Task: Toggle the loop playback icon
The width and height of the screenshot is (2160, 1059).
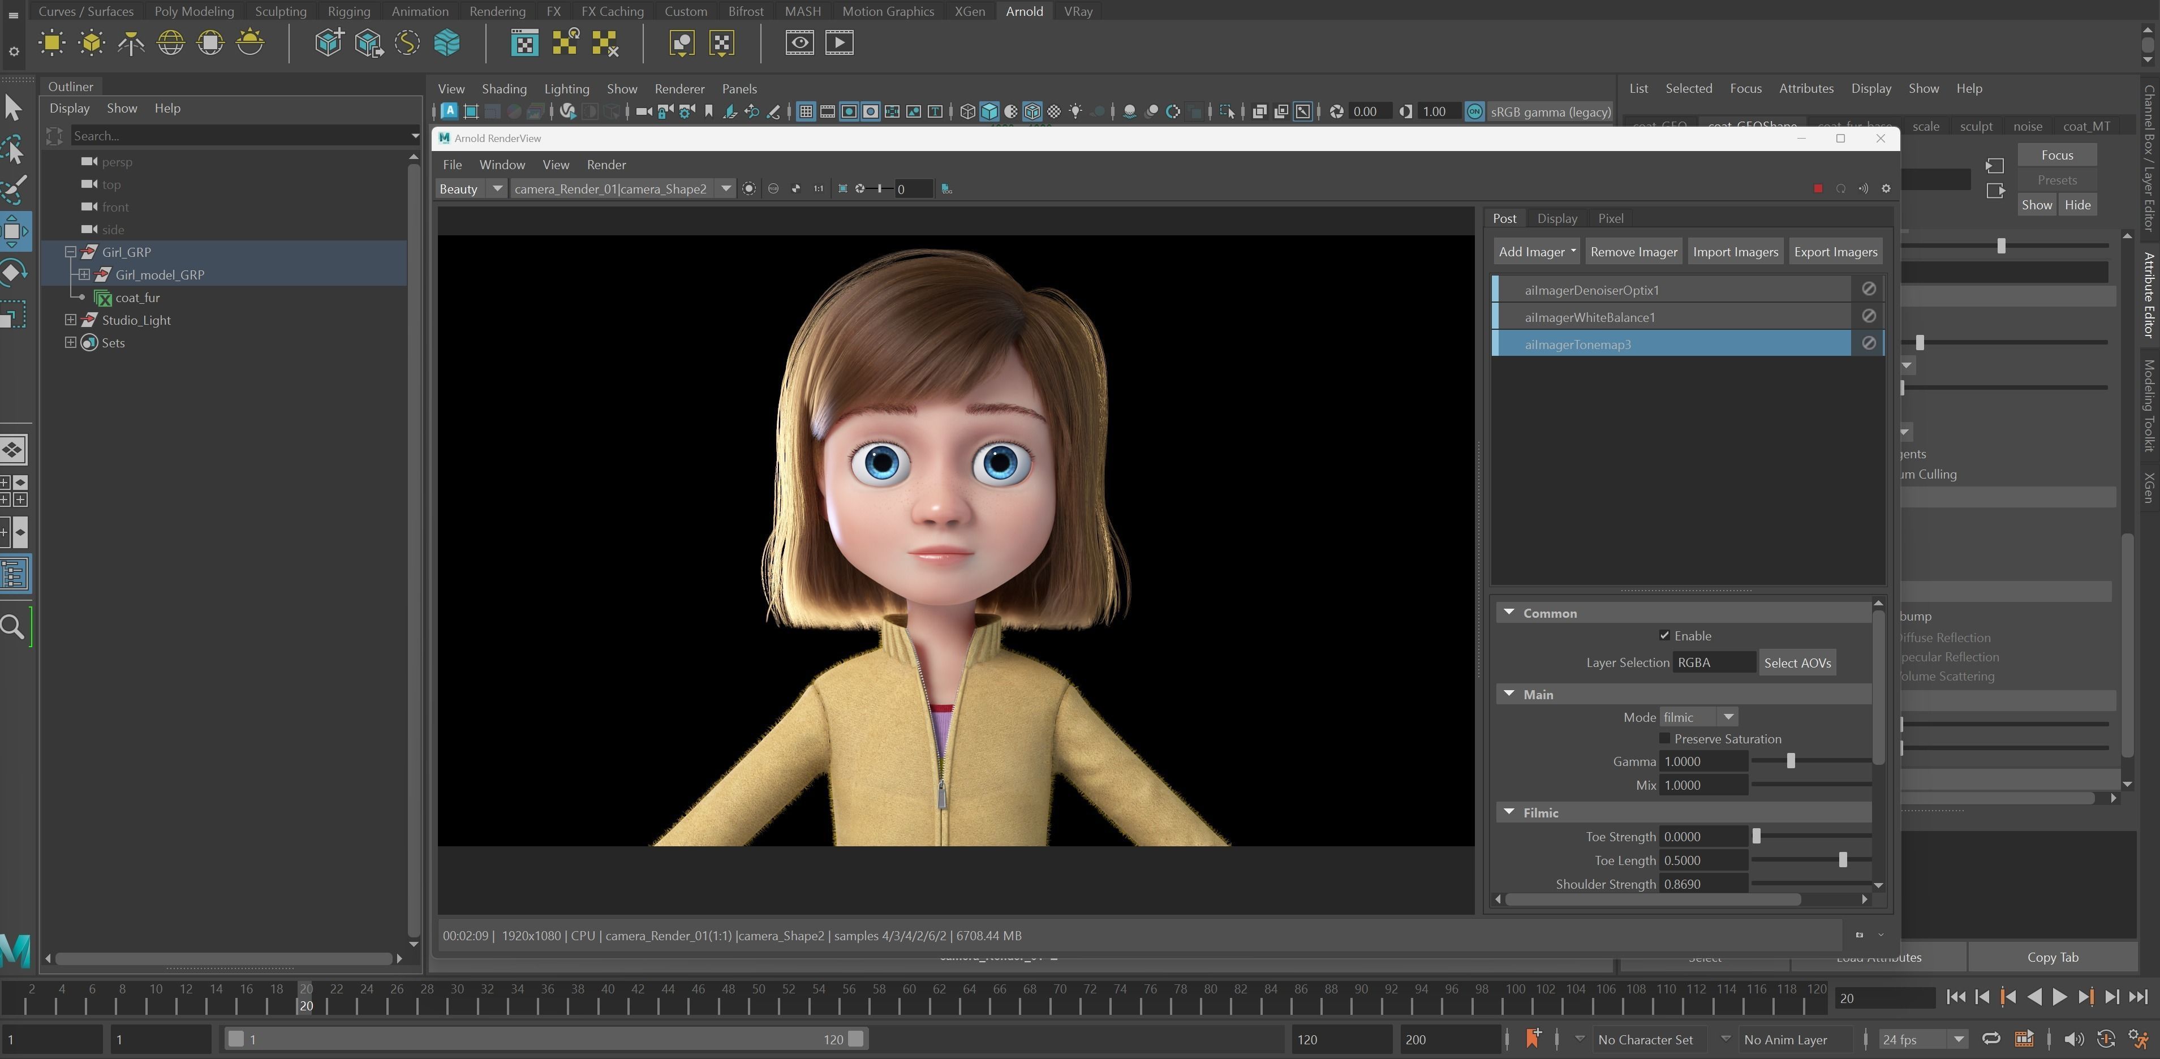Action: tap(1991, 1039)
